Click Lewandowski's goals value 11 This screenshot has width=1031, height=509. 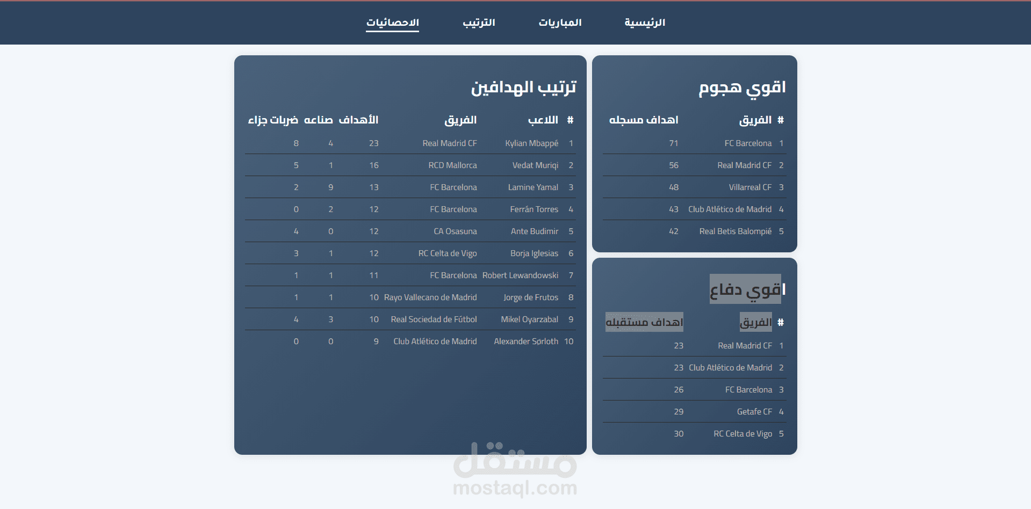[x=374, y=275]
